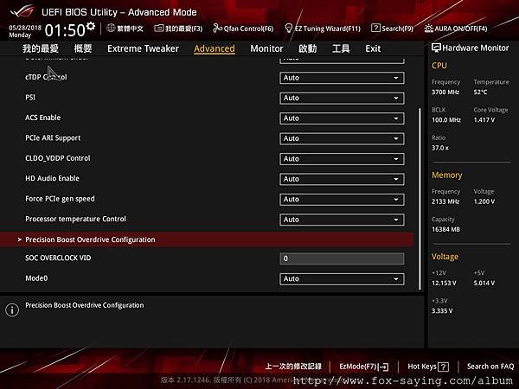Click the Hot Keys button

[428, 367]
